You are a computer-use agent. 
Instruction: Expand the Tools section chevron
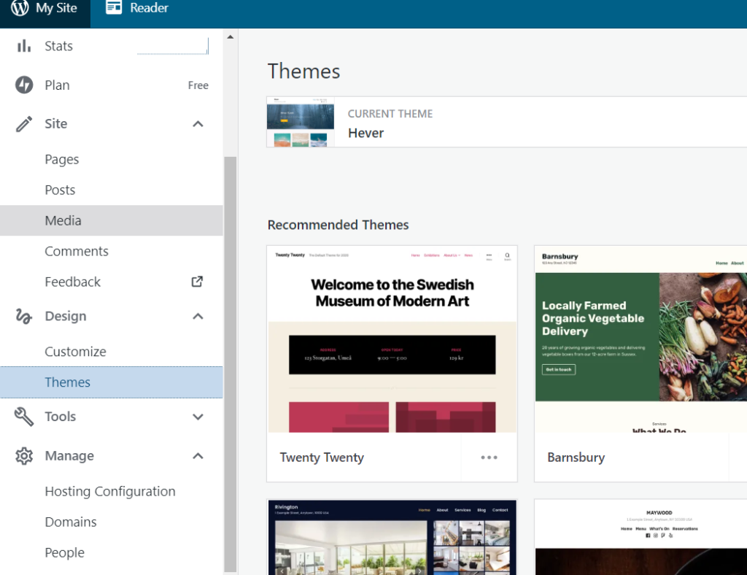coord(198,417)
